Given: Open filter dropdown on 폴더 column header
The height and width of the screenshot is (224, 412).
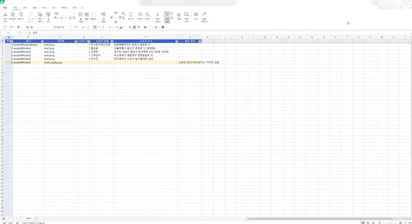Looking at the screenshot, I should (42, 41).
